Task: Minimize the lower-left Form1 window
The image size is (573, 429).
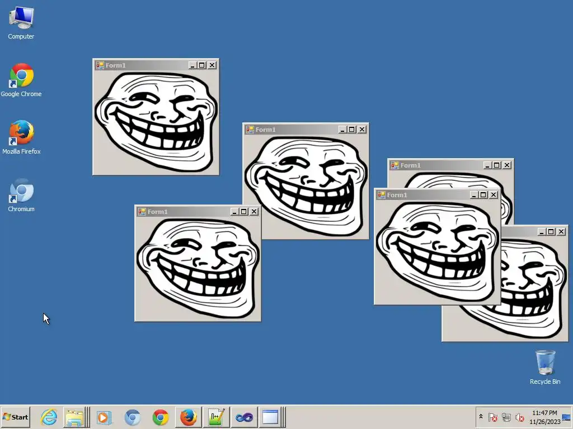Action: (234, 212)
